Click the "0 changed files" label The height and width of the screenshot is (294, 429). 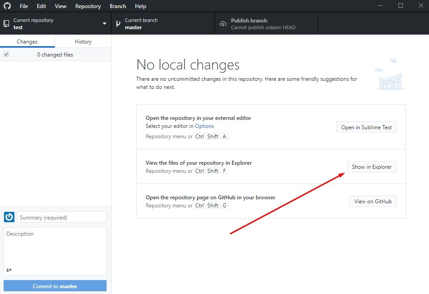tap(55, 55)
